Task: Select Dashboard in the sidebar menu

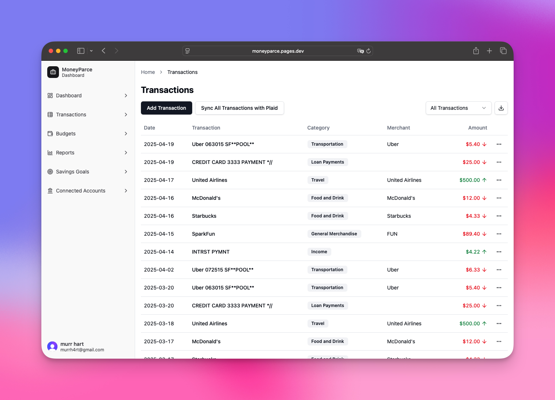Action: tap(69, 96)
